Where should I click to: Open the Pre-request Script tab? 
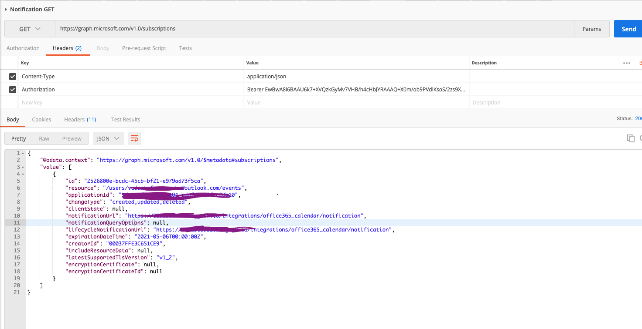pyautogui.click(x=144, y=48)
